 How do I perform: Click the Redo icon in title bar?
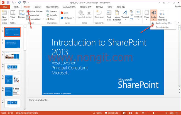tap(19, 2)
